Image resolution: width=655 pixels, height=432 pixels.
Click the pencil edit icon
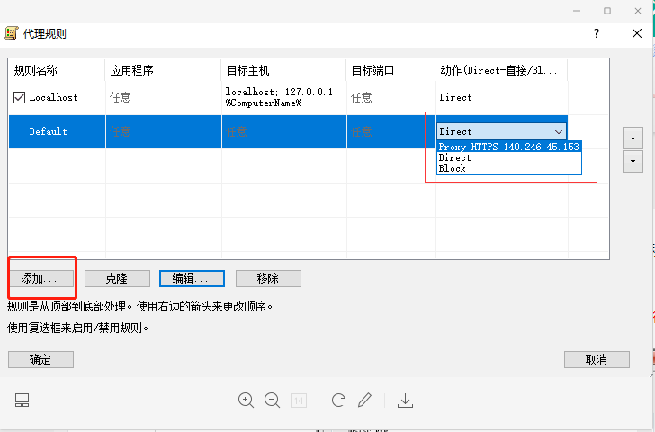[x=364, y=400]
